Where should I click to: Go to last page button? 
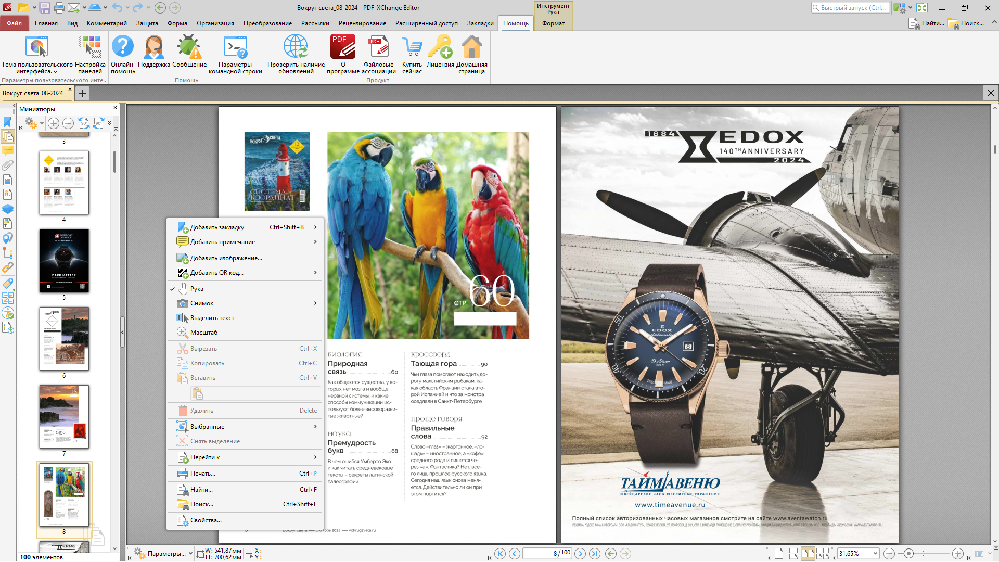point(595,554)
